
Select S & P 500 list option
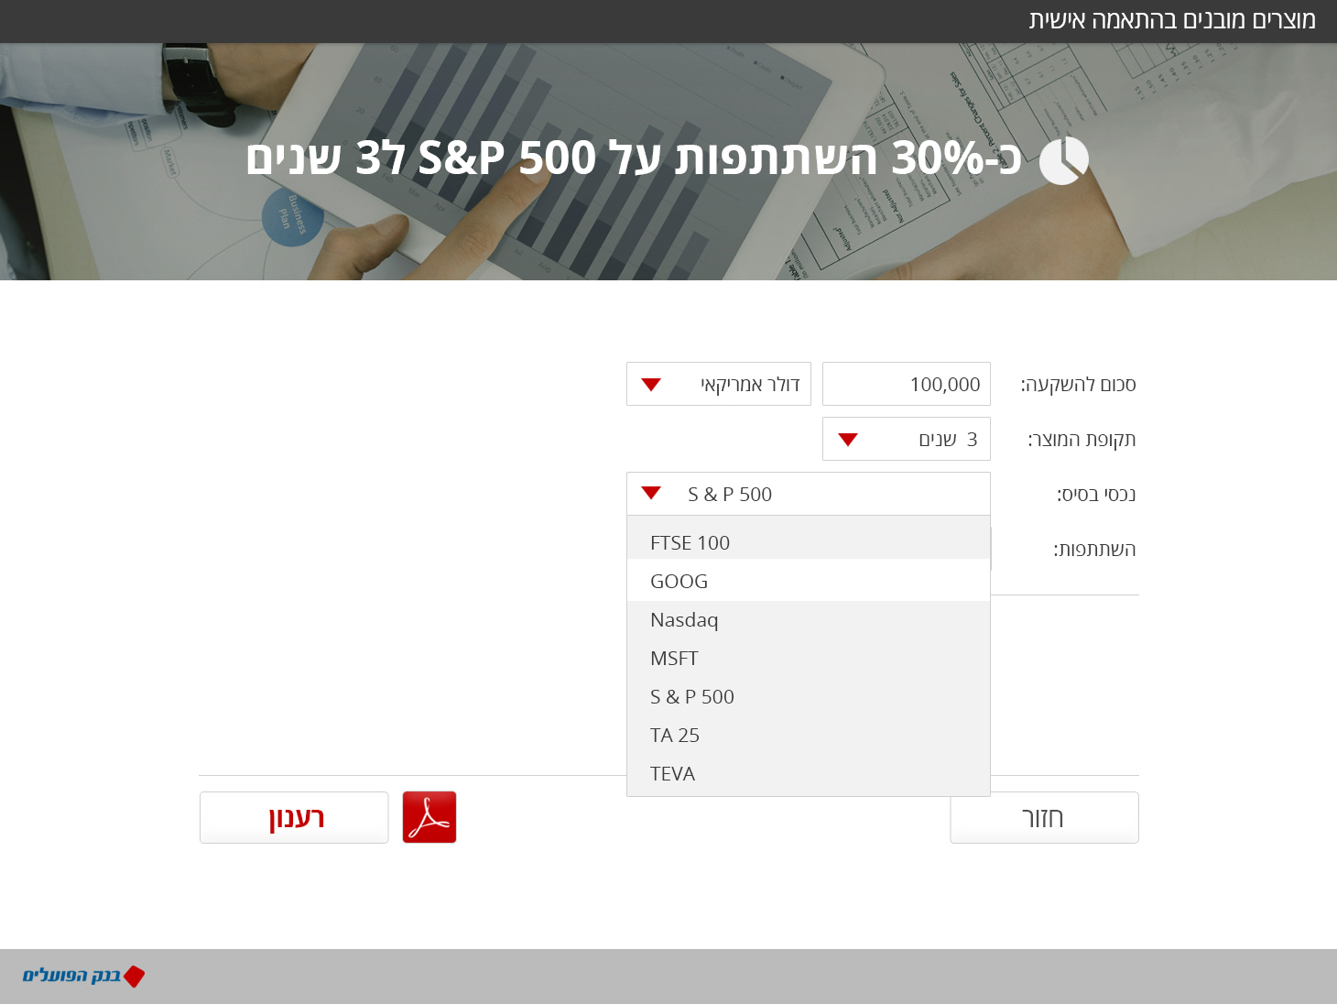pos(809,696)
